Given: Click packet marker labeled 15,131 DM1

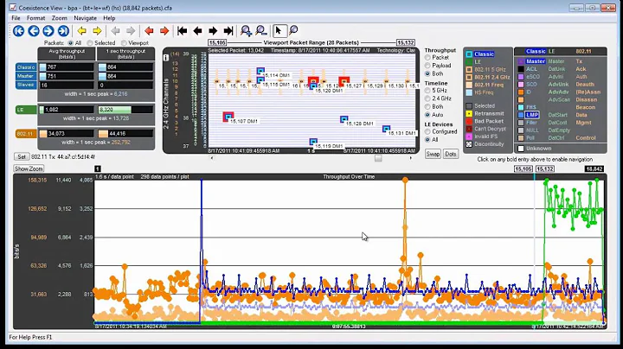Looking at the screenshot, I should (386, 129).
